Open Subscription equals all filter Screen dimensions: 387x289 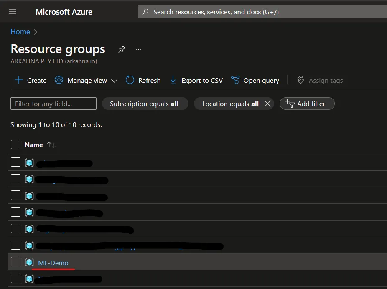coord(145,104)
